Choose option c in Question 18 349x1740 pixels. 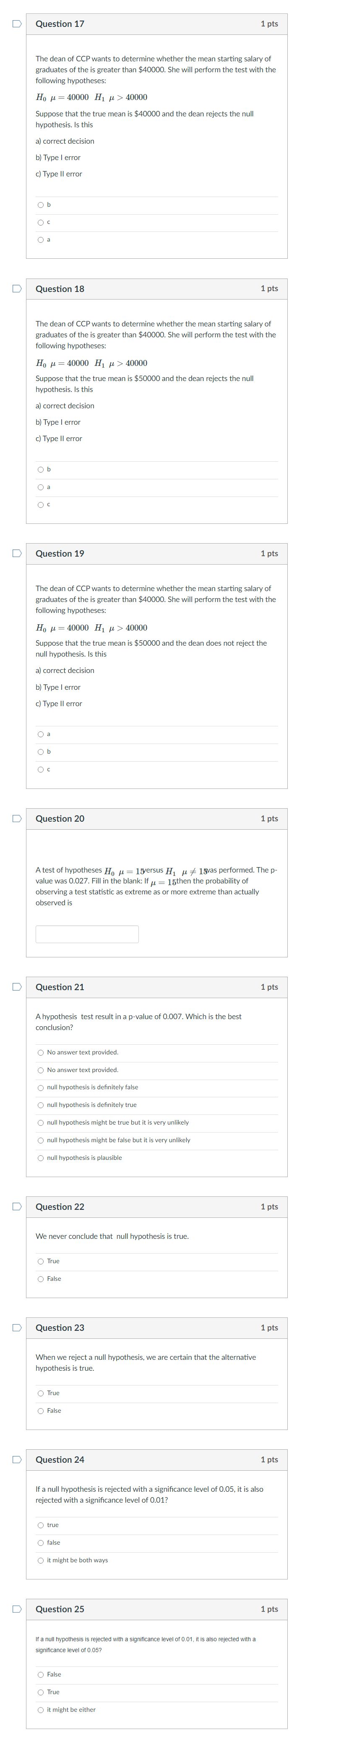41,505
